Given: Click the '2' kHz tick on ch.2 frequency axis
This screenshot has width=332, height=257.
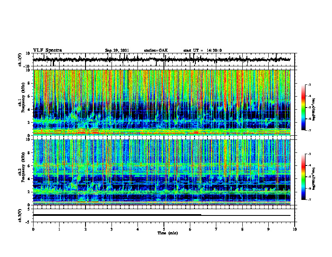Looking at the screenshot, I should coord(29,192).
